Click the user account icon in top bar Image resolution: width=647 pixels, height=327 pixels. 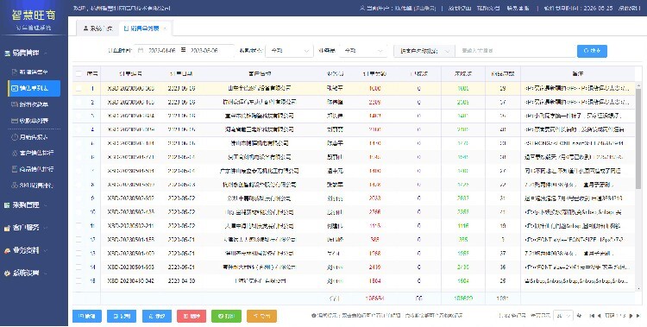click(x=362, y=8)
